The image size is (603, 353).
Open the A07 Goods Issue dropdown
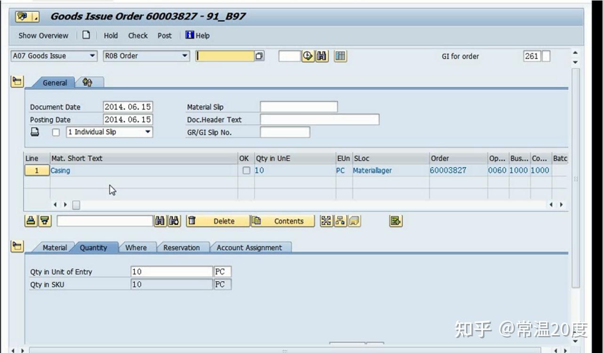pyautogui.click(x=91, y=56)
